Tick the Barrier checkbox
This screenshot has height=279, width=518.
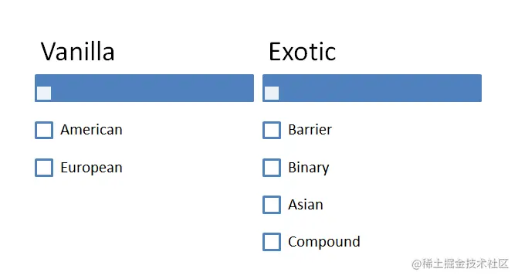tap(272, 130)
